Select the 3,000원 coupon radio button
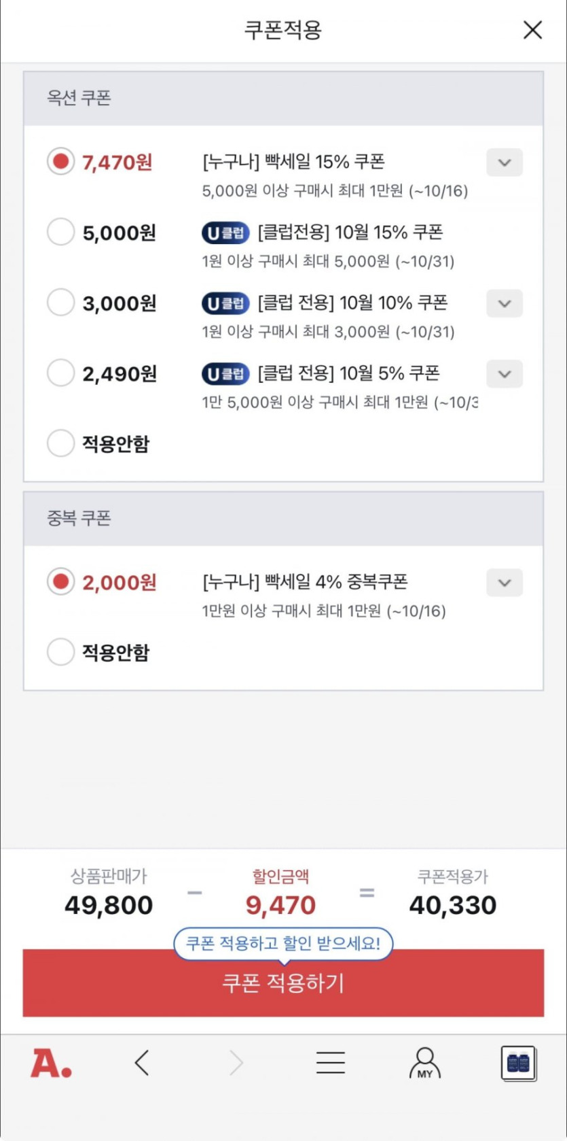This screenshot has height=1141, width=567. pyautogui.click(x=60, y=303)
